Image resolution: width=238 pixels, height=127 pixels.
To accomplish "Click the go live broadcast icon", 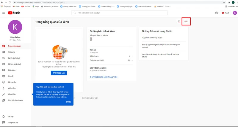I will 186,21.
